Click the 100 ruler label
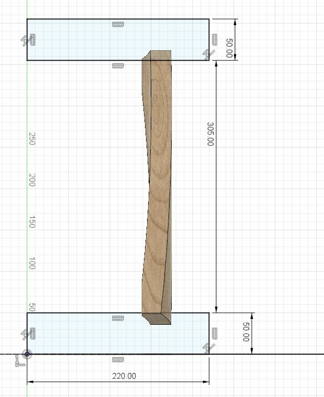 pyautogui.click(x=32, y=263)
